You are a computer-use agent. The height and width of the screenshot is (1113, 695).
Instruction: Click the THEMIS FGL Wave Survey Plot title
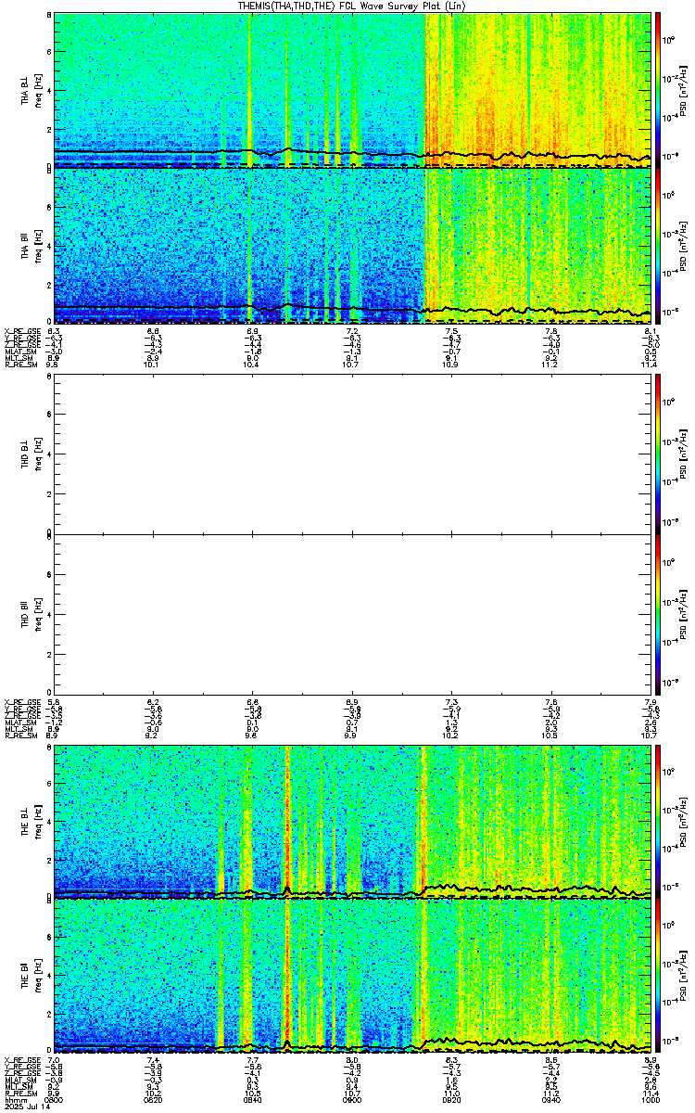coord(353,6)
